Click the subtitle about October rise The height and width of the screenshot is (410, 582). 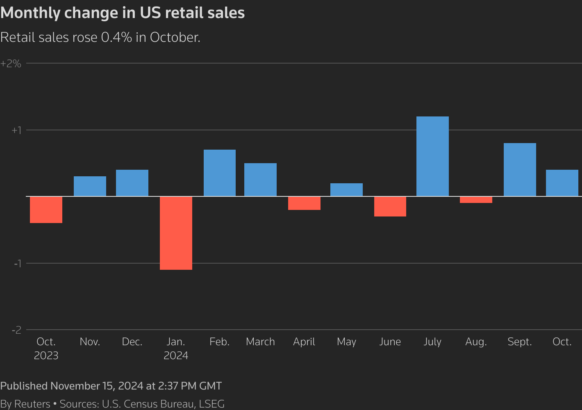click(100, 37)
